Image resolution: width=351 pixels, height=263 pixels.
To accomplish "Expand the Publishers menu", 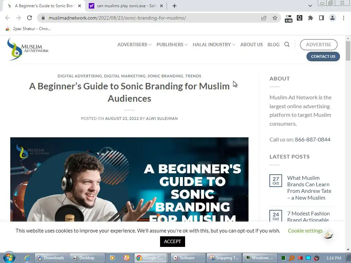I will 172,45.
